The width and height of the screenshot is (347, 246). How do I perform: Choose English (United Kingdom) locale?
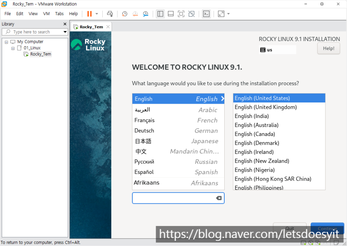[x=279, y=107]
